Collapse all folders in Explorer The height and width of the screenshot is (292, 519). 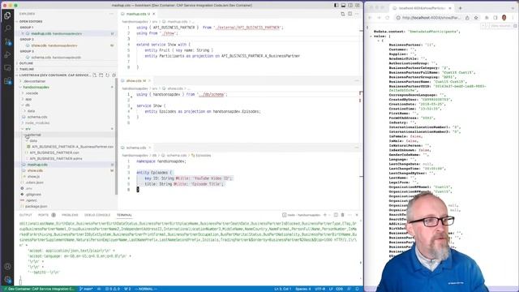[114, 75]
